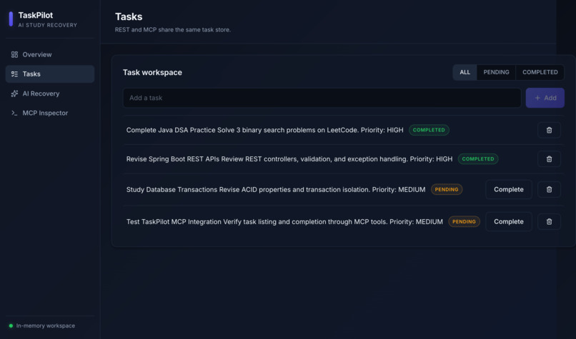
Task: Delete the Test TaskPilot MCP Integration task
Action: pos(549,221)
